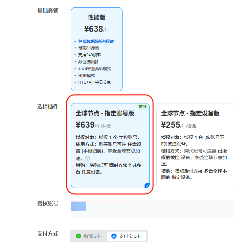
Task: Click the WeChat Pay green icon
Action: 79,236
